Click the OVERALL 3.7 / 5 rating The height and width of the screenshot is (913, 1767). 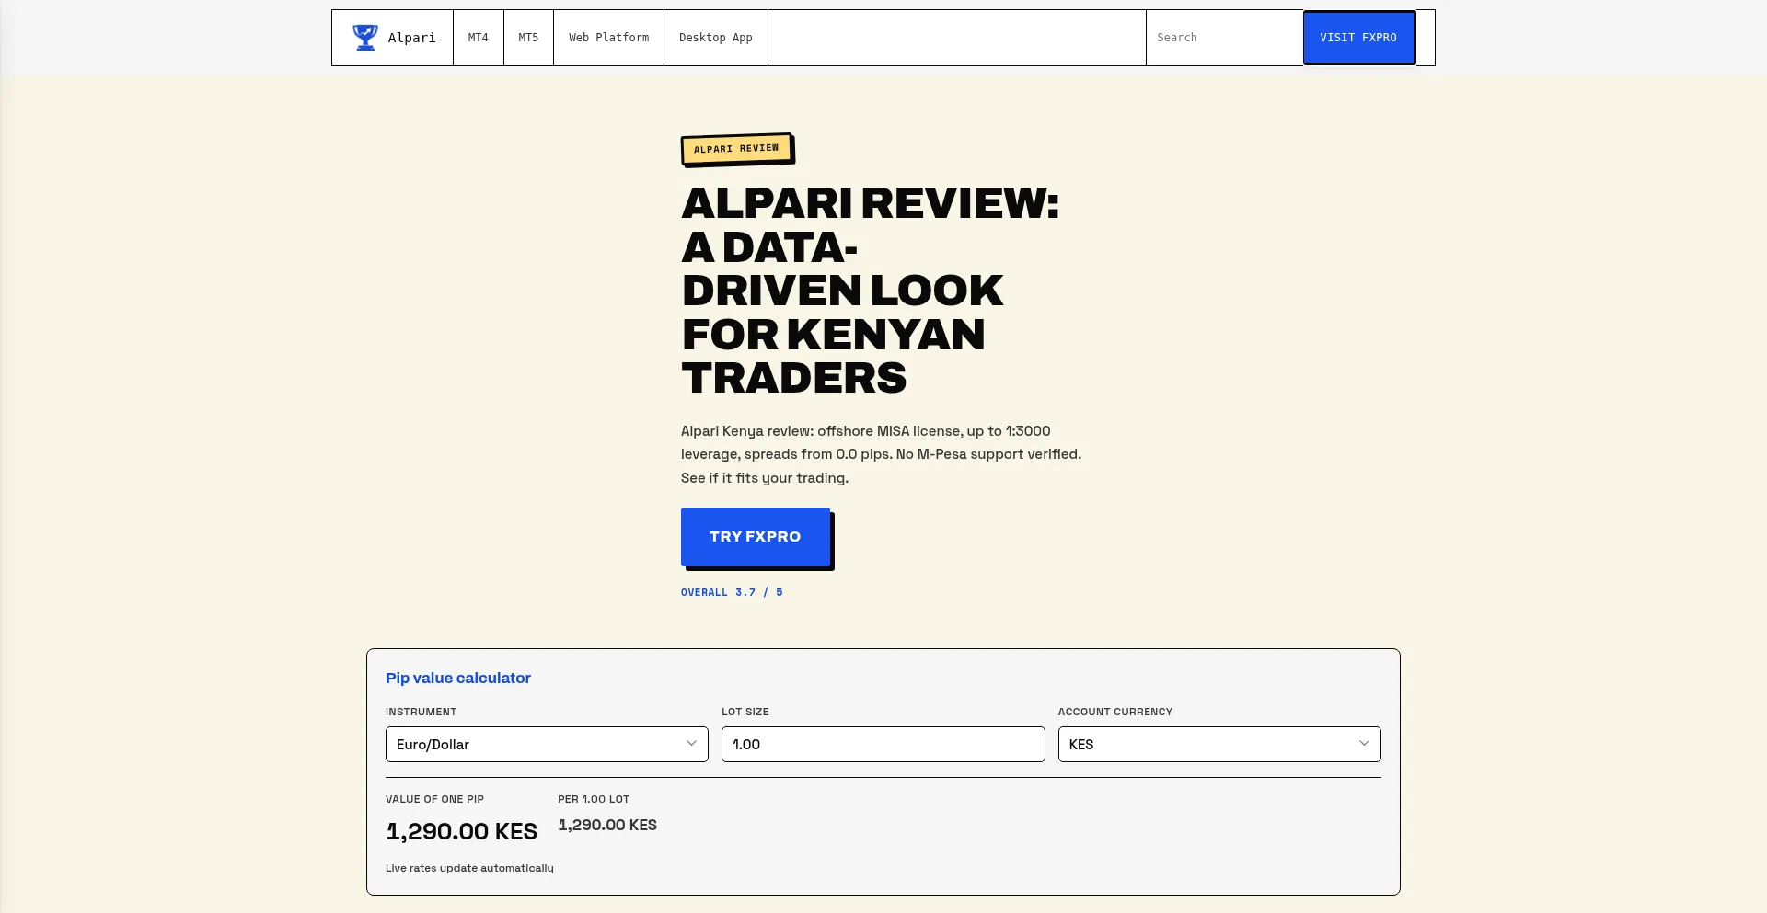coord(732,592)
